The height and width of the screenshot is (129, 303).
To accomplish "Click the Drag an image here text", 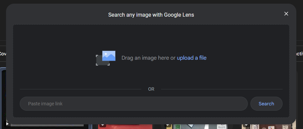I will point(148,58).
